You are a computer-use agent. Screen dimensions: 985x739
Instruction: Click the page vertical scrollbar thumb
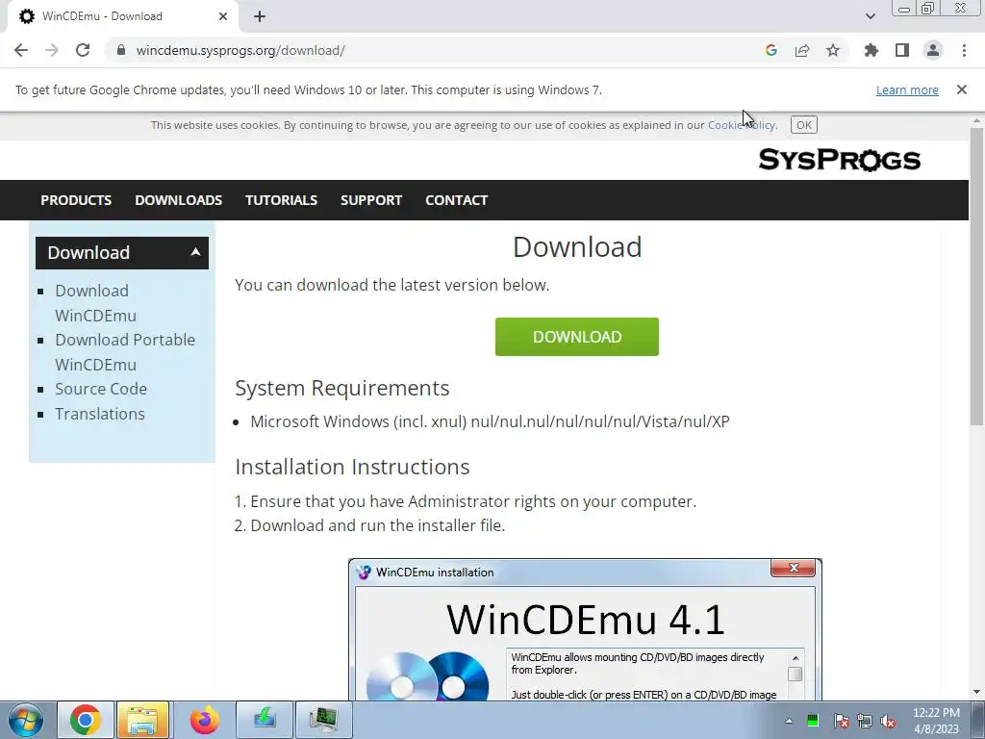(976, 276)
